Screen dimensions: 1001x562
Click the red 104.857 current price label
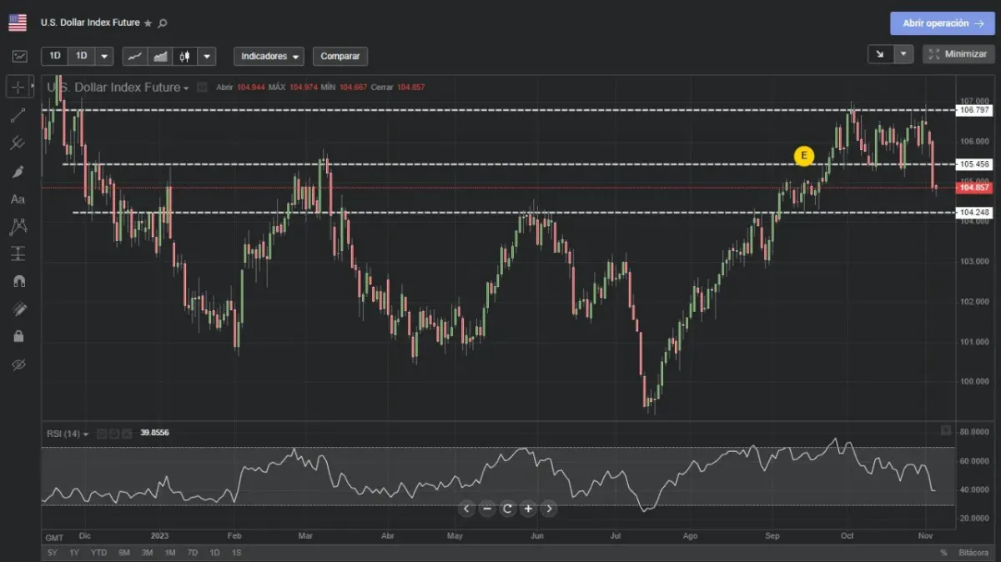[x=974, y=188]
